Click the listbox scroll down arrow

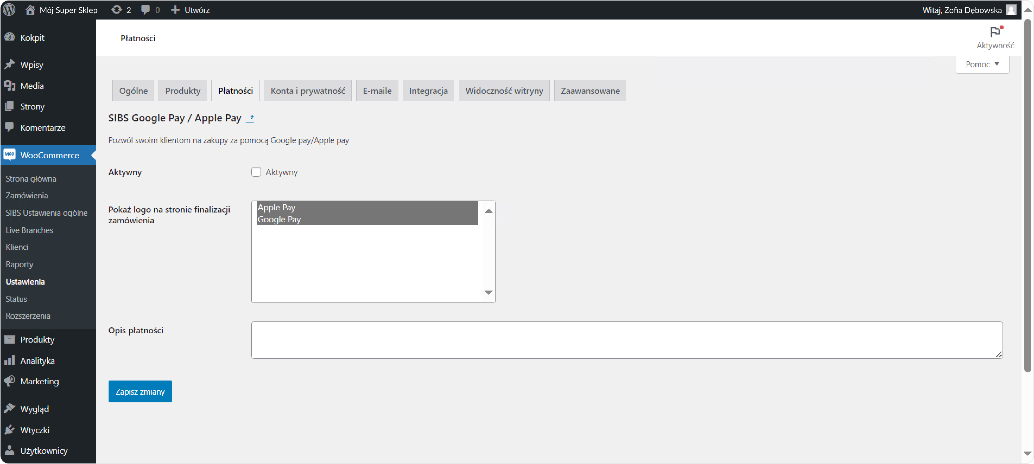point(488,292)
